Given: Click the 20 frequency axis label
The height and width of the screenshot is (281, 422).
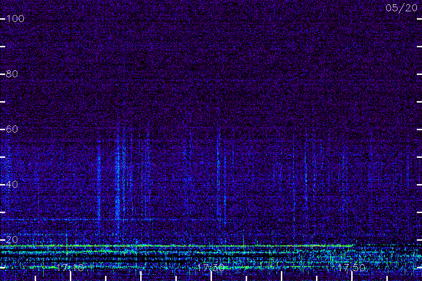Looking at the screenshot, I should [x=12, y=240].
